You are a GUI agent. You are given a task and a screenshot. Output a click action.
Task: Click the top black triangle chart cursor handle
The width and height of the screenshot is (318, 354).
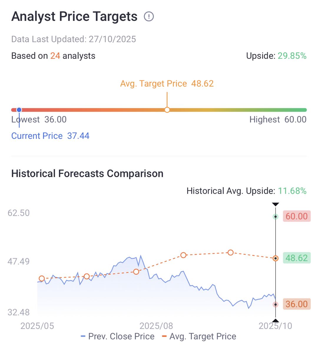pos(275,205)
